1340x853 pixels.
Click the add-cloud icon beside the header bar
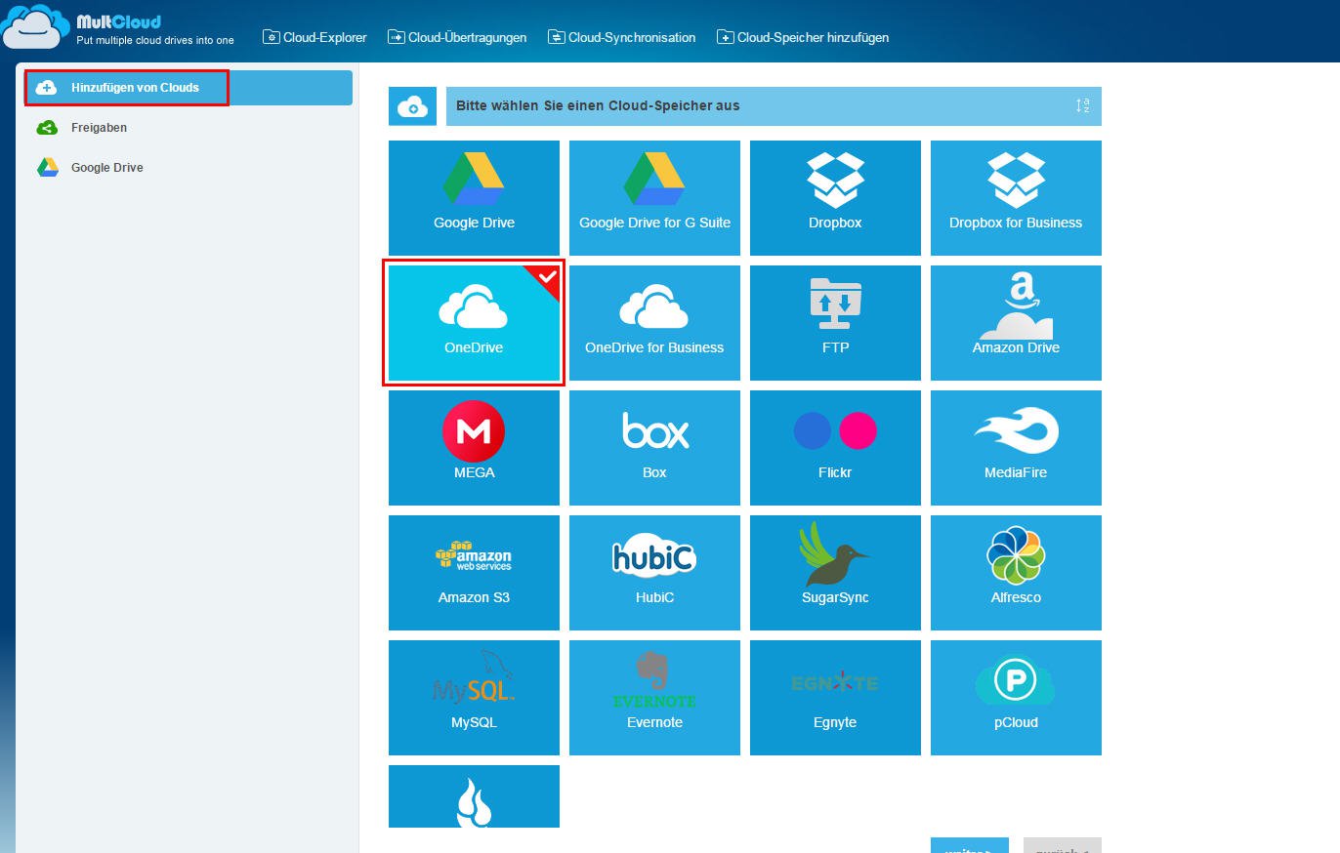coord(412,106)
